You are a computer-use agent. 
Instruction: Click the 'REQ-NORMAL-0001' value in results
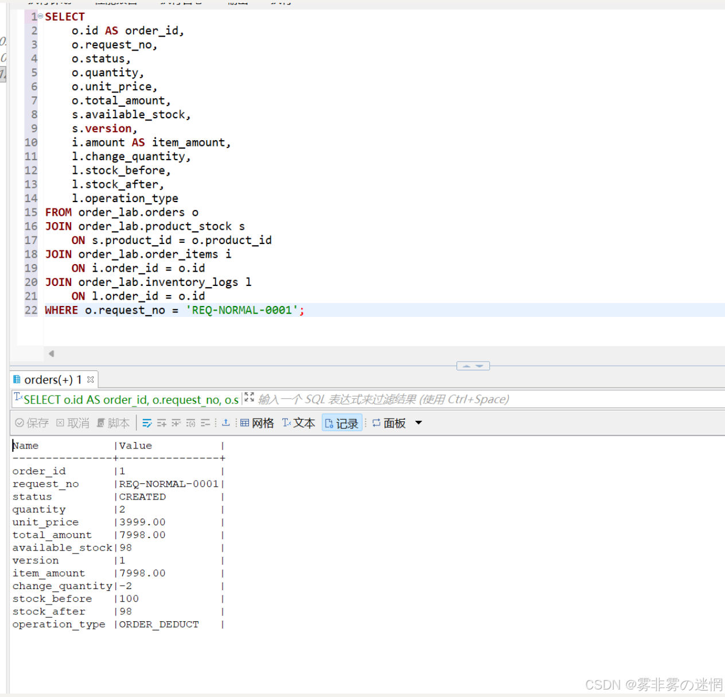click(x=169, y=484)
